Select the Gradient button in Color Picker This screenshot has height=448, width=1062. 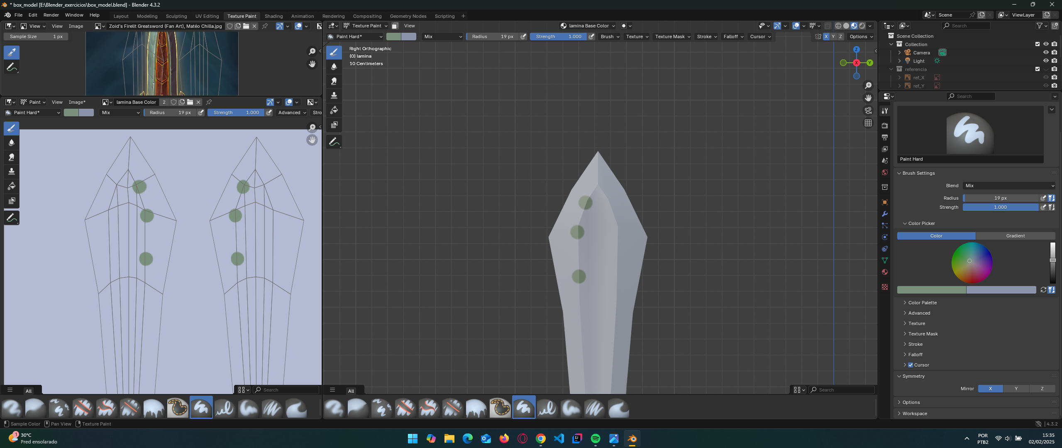[x=1016, y=236]
